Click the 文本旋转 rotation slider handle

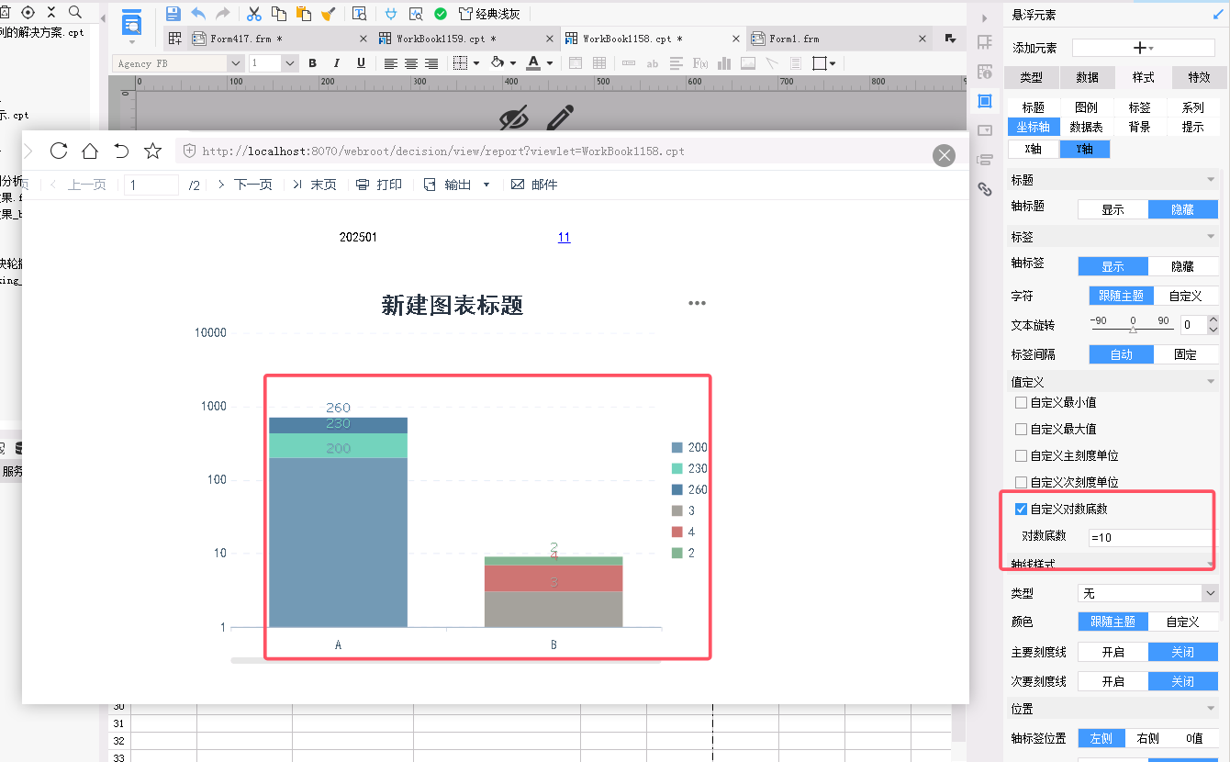tap(1133, 330)
